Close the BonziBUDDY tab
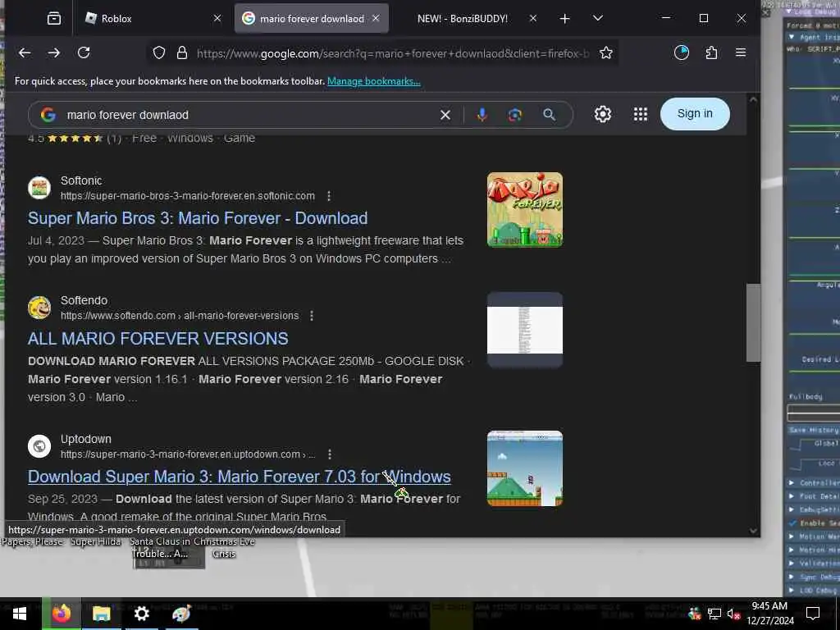Viewport: 840px width, 630px height. tap(533, 19)
